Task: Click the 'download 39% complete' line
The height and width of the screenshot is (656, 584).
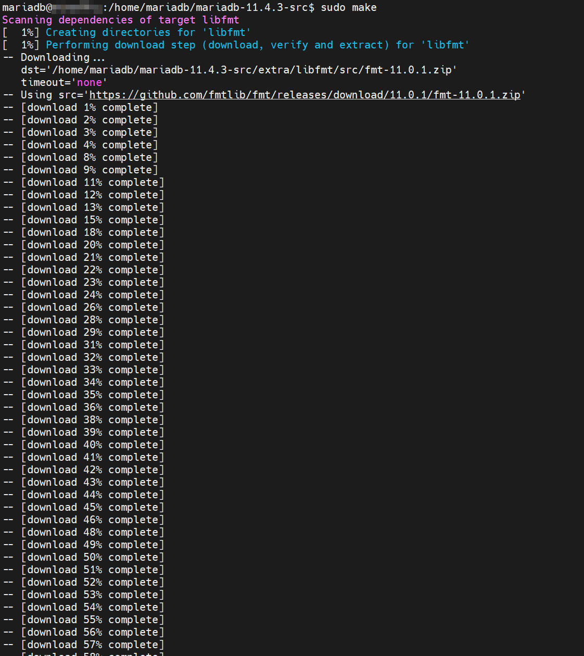Action: coord(84,433)
